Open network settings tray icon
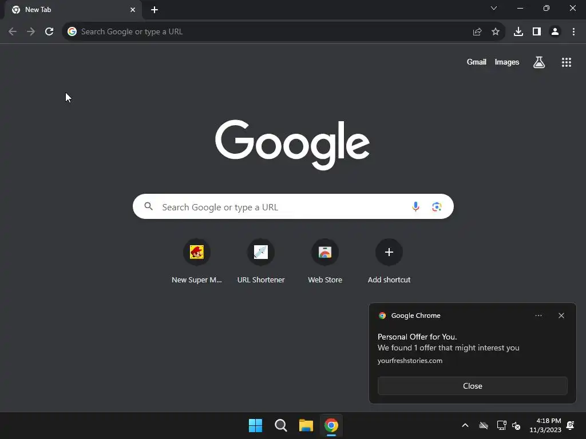The image size is (586, 439). pos(501,425)
